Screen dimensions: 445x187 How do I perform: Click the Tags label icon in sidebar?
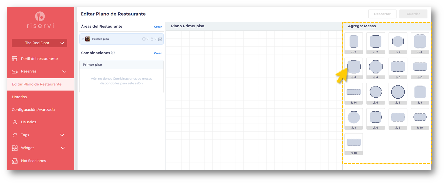click(15, 135)
